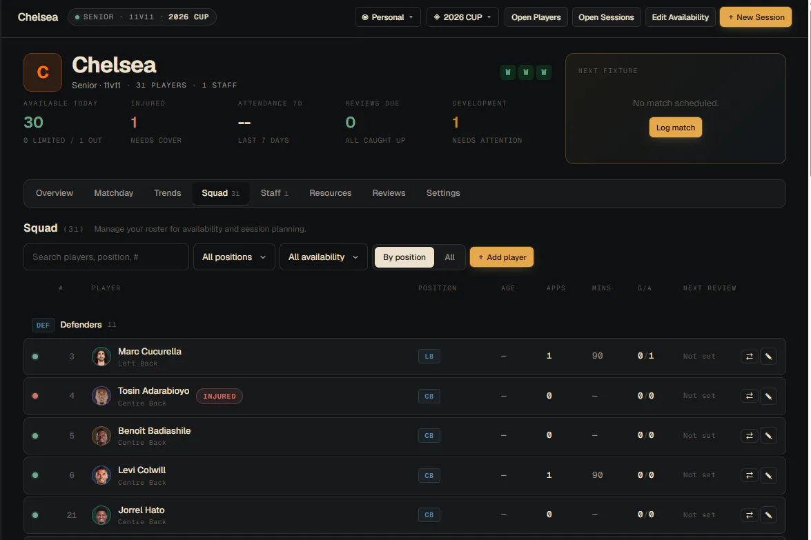Click Levi Colwill's name

[141, 470]
